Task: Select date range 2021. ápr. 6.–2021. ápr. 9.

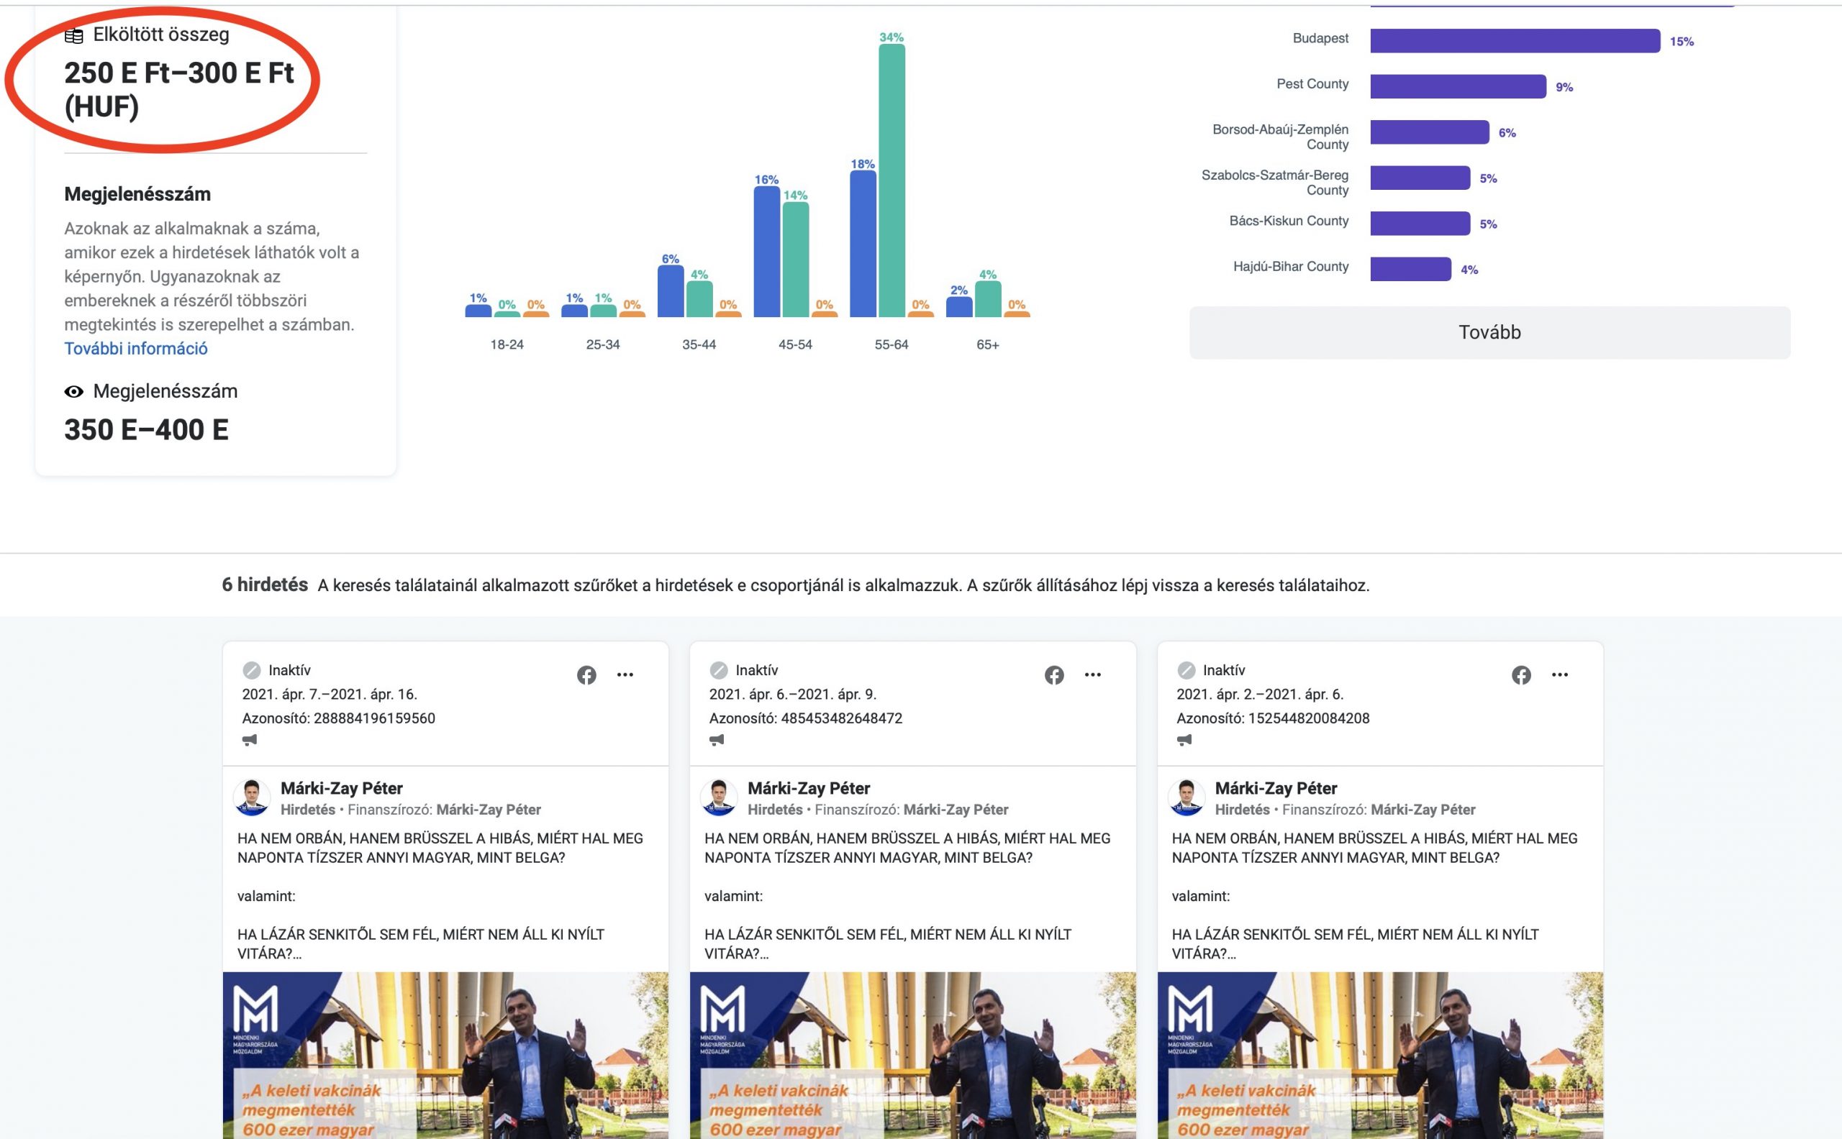Action: [x=793, y=695]
